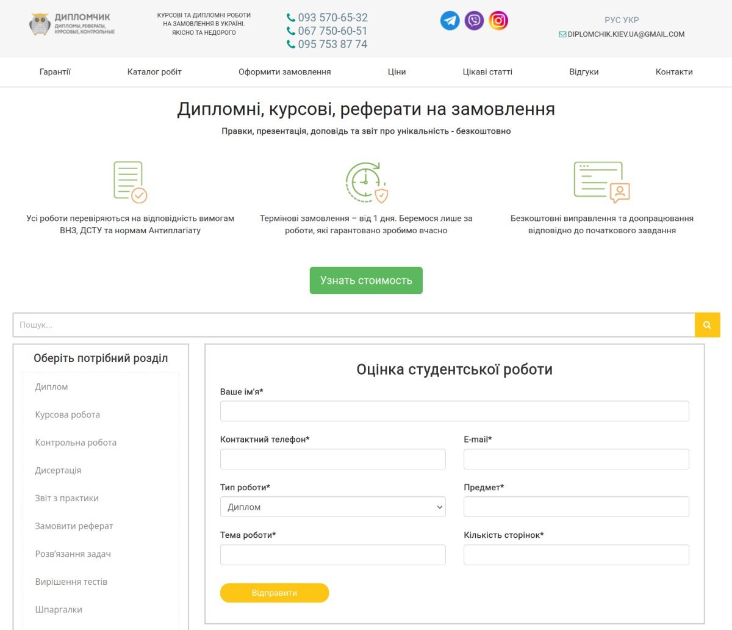
Task: Select Дисертація in the section list
Action: click(x=58, y=471)
